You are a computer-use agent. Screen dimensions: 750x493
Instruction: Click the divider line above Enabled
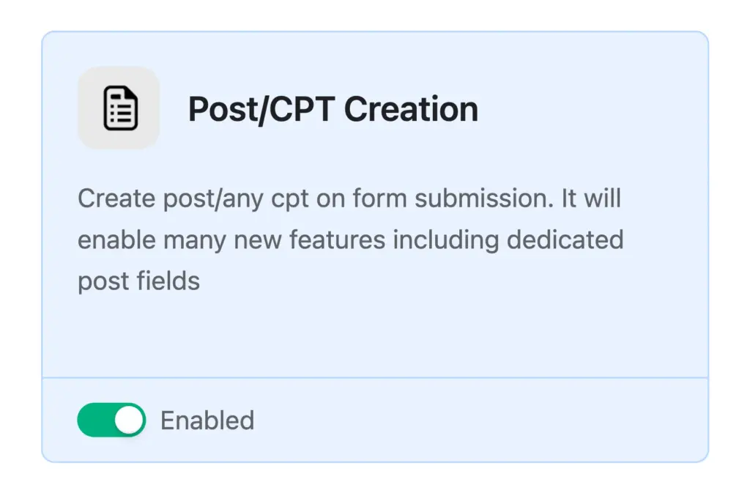375,376
